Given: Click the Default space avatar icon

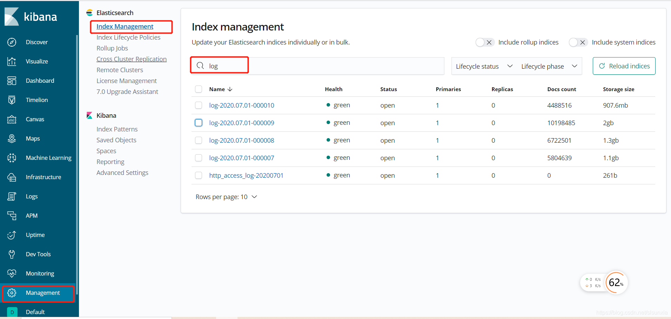Looking at the screenshot, I should [x=12, y=312].
